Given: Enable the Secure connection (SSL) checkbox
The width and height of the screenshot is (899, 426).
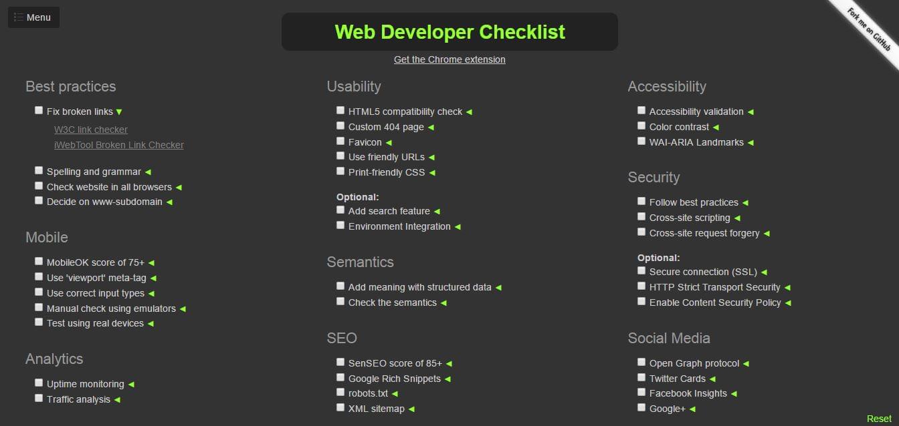Looking at the screenshot, I should (641, 270).
